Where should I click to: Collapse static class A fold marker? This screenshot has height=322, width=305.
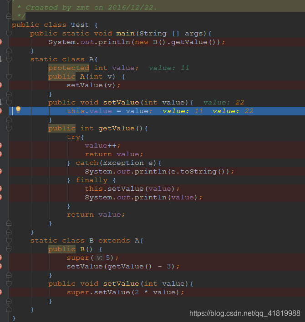coord(9,59)
